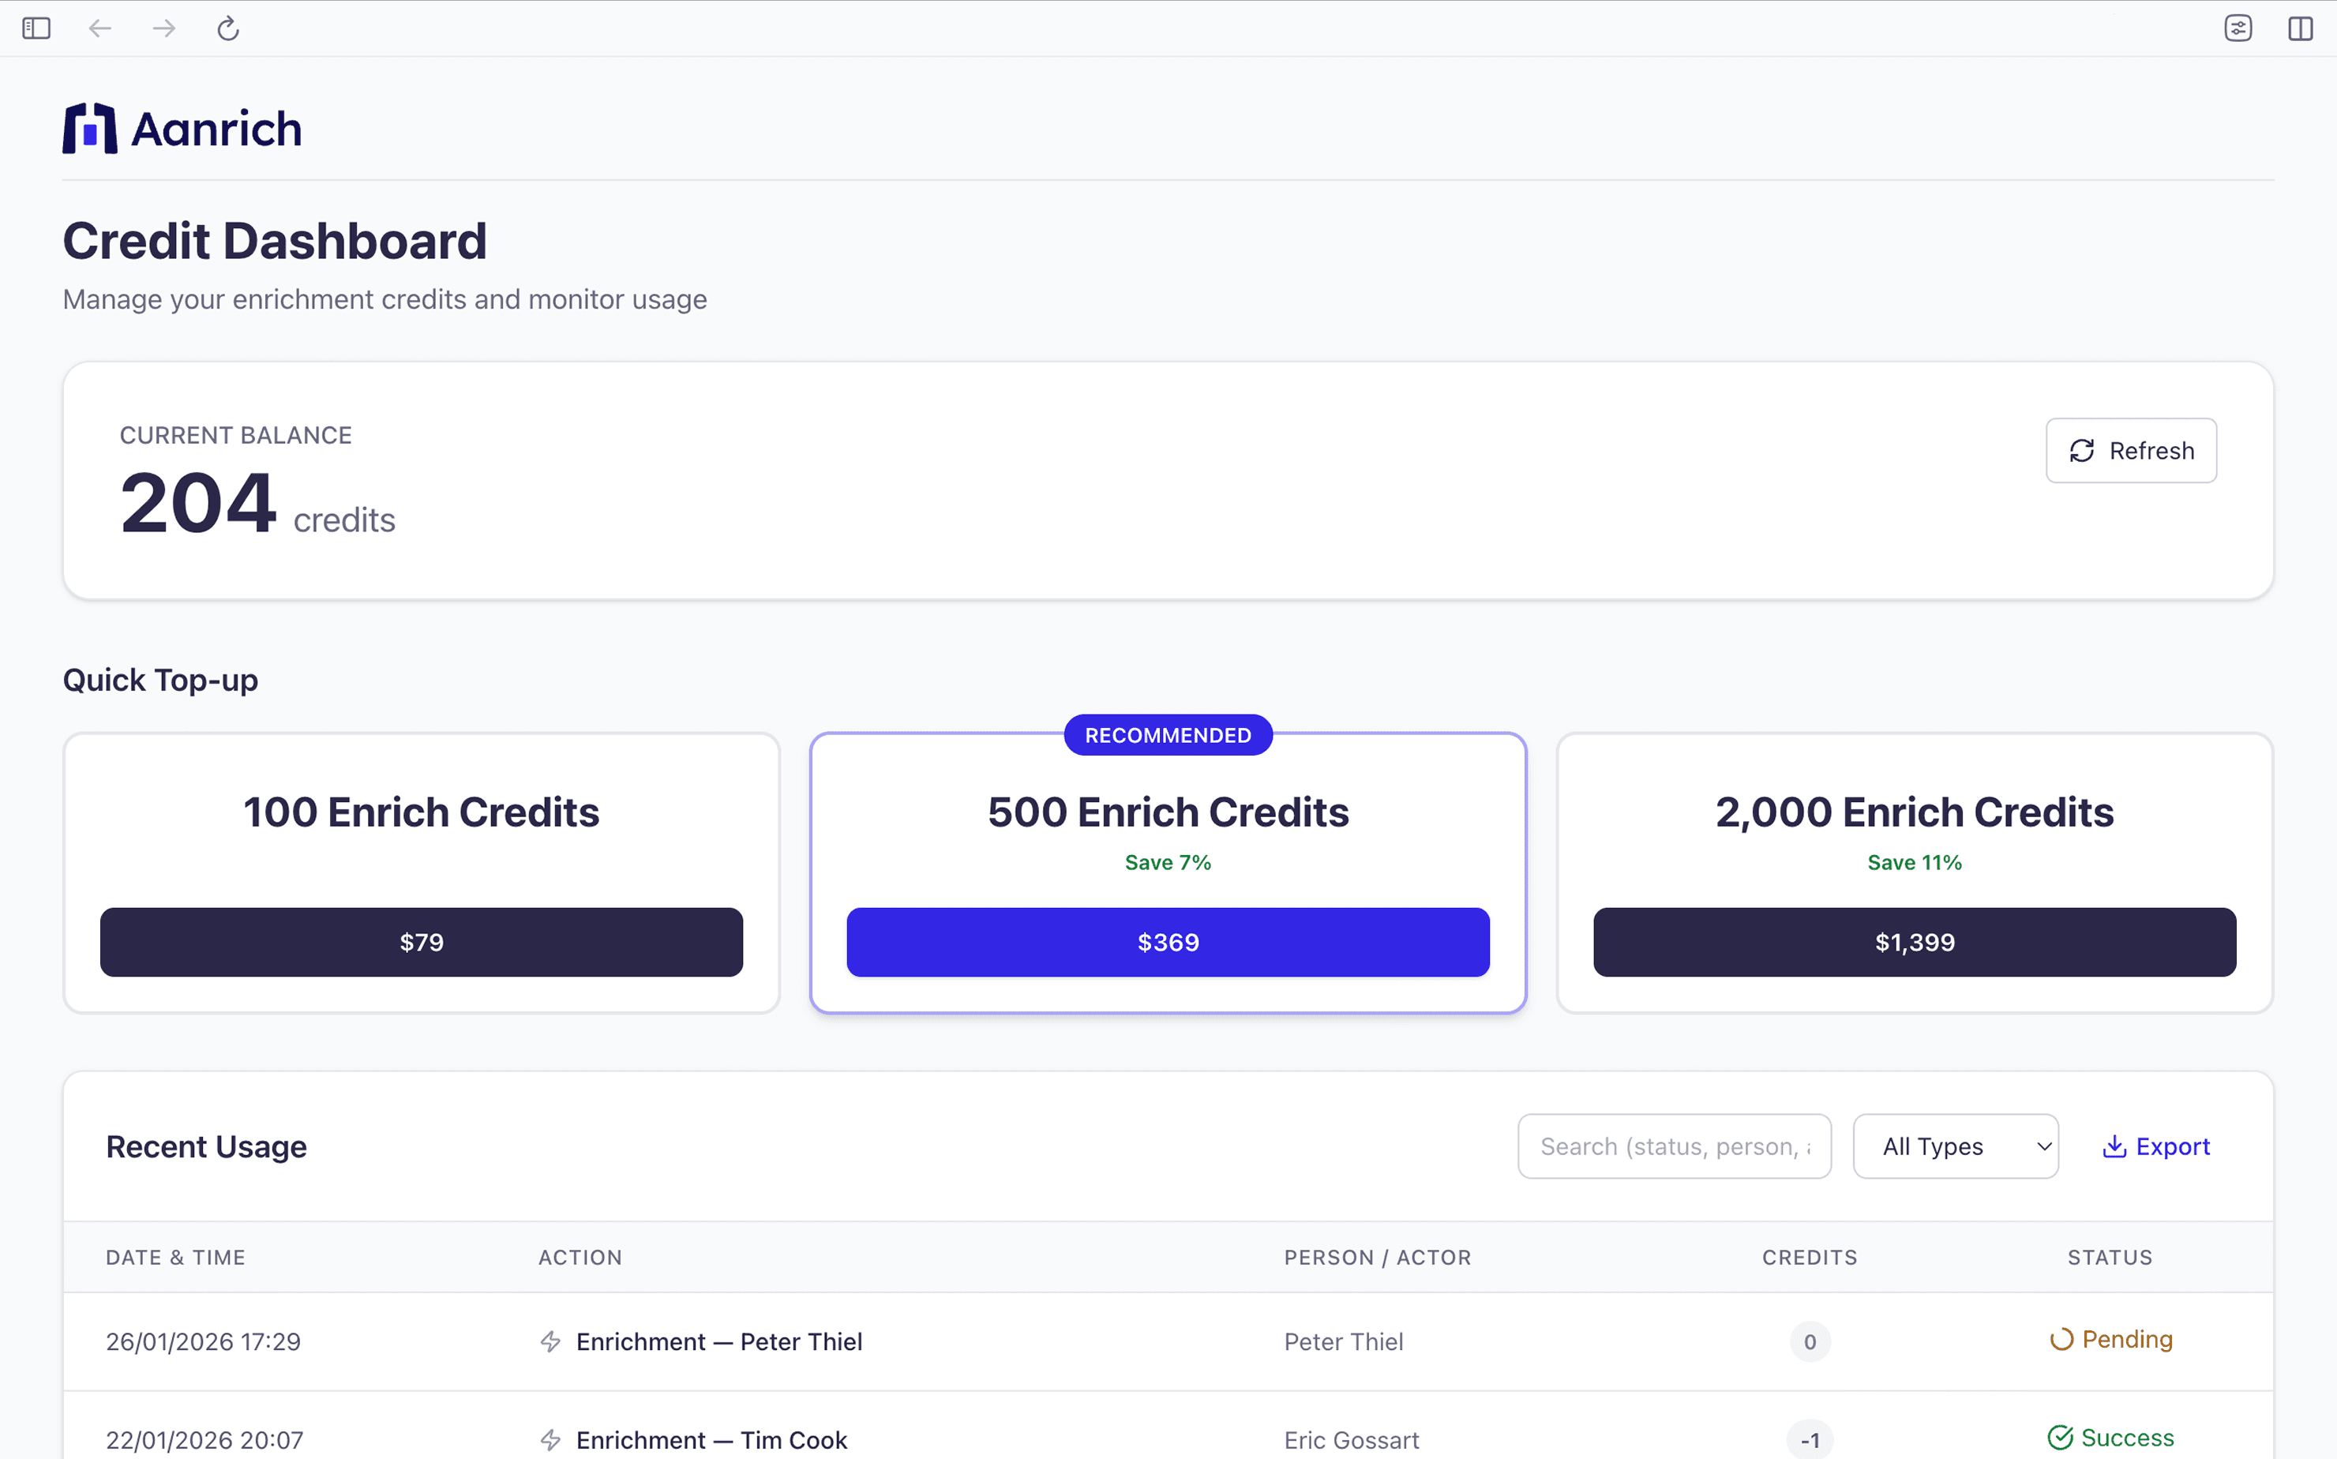Toggle the sidebar panel icon

pyautogui.click(x=36, y=29)
